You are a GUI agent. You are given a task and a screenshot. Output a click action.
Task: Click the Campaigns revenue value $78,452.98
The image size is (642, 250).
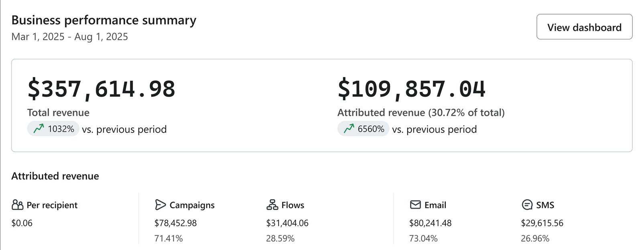pyautogui.click(x=175, y=223)
